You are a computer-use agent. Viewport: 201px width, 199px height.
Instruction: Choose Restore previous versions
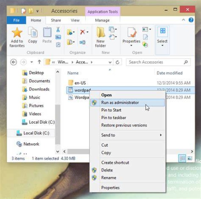tap(127, 125)
